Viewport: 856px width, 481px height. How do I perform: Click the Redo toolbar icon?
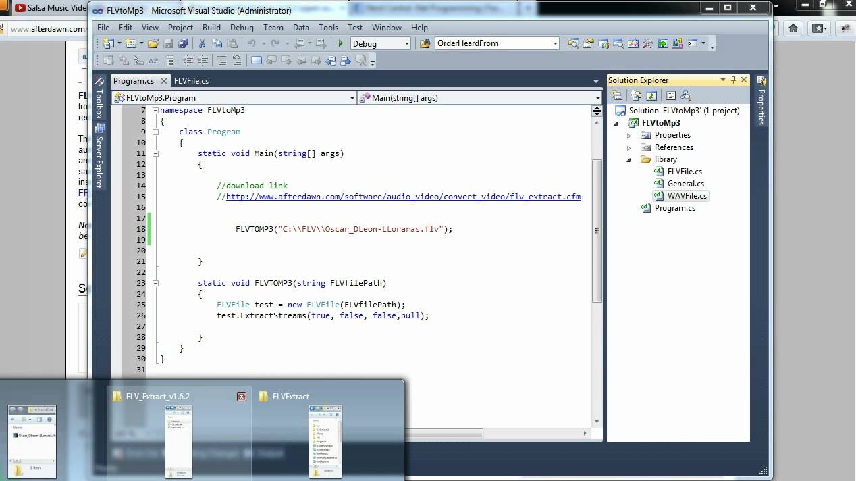[x=275, y=43]
